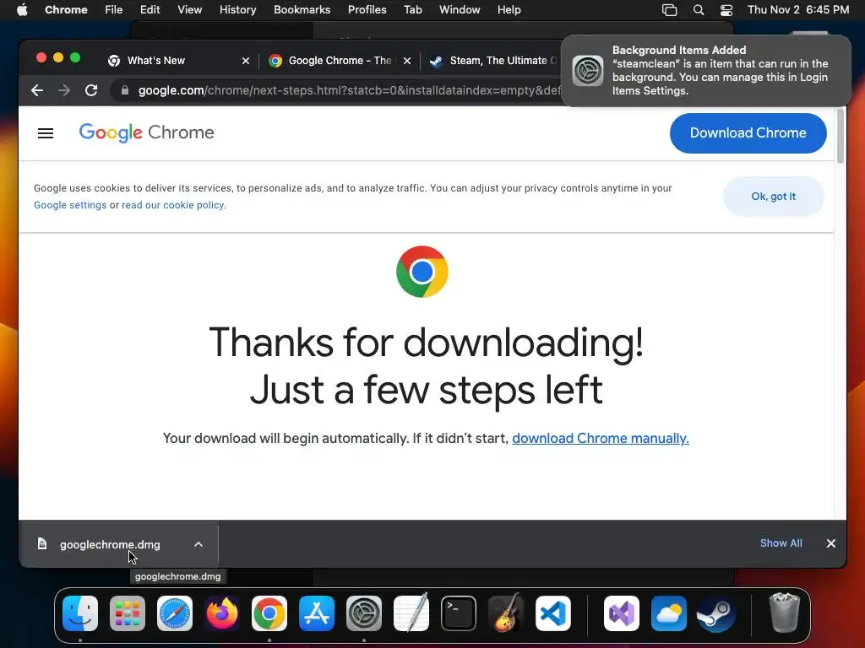Open Launchpad from the Dock
The image size is (865, 648).
(x=128, y=613)
